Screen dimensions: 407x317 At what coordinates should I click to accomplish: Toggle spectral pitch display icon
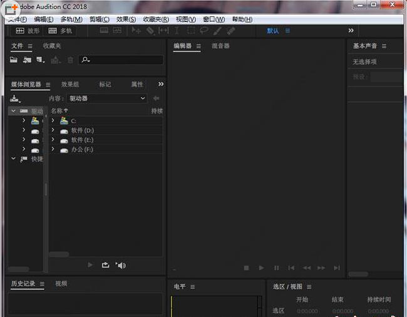(x=117, y=30)
